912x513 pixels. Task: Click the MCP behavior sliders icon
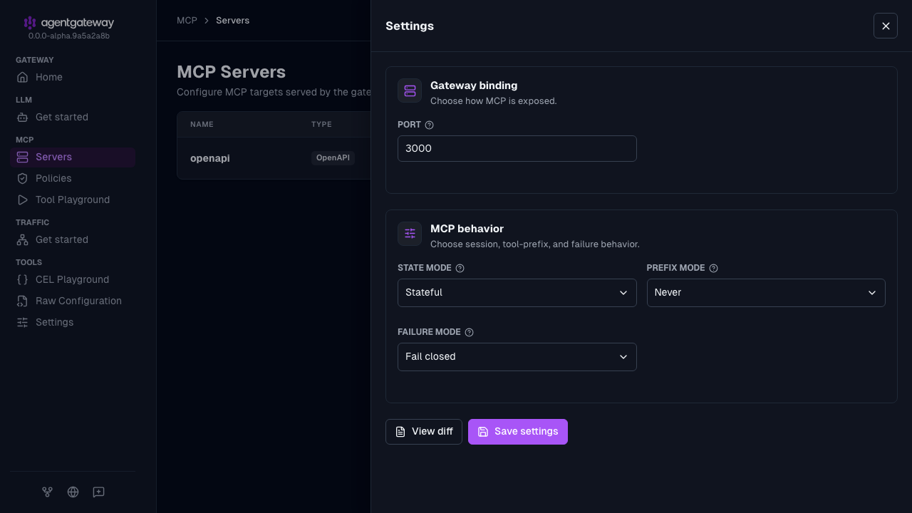(x=410, y=234)
